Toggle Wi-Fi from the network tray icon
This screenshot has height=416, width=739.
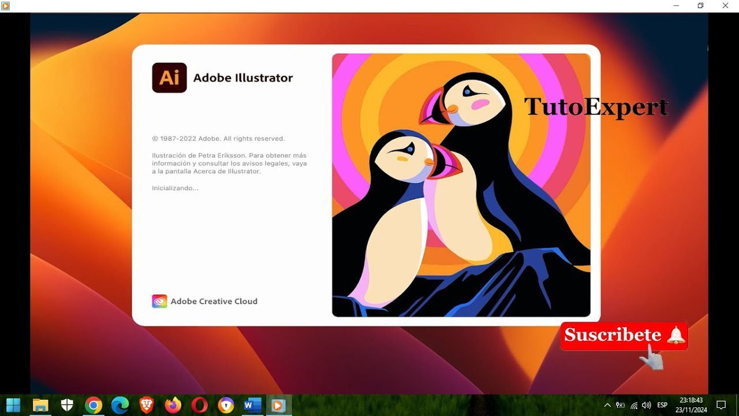click(x=633, y=405)
